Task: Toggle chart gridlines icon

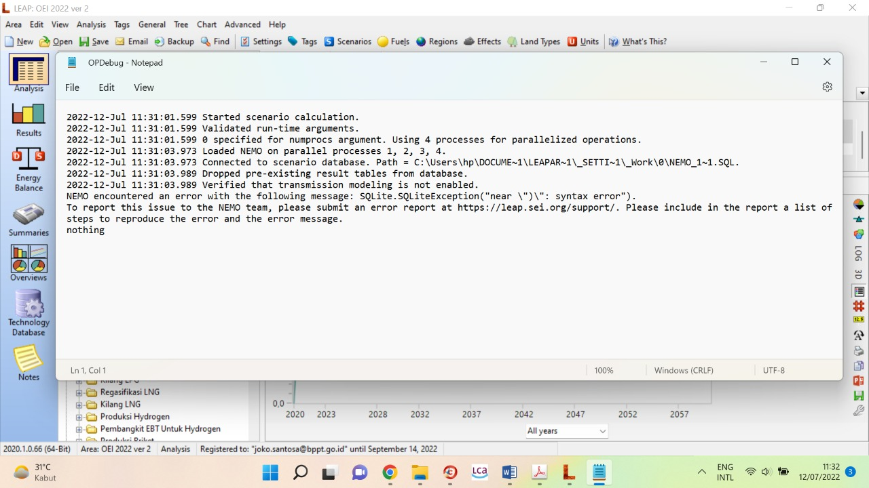Action: coord(859,306)
